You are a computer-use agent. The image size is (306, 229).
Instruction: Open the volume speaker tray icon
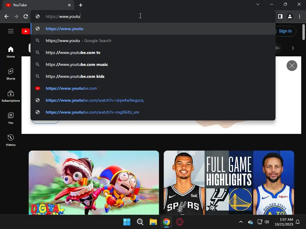[267, 222]
